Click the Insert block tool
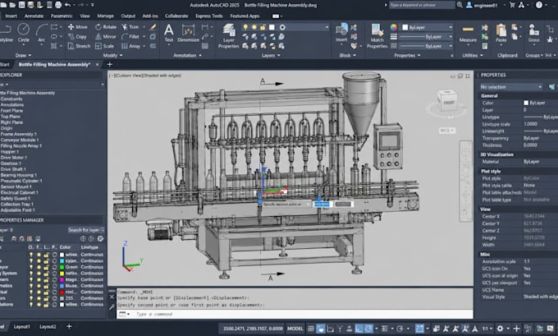The height and width of the screenshot is (336, 558). tap(341, 33)
